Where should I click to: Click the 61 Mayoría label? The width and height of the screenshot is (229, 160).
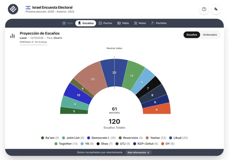(114, 110)
